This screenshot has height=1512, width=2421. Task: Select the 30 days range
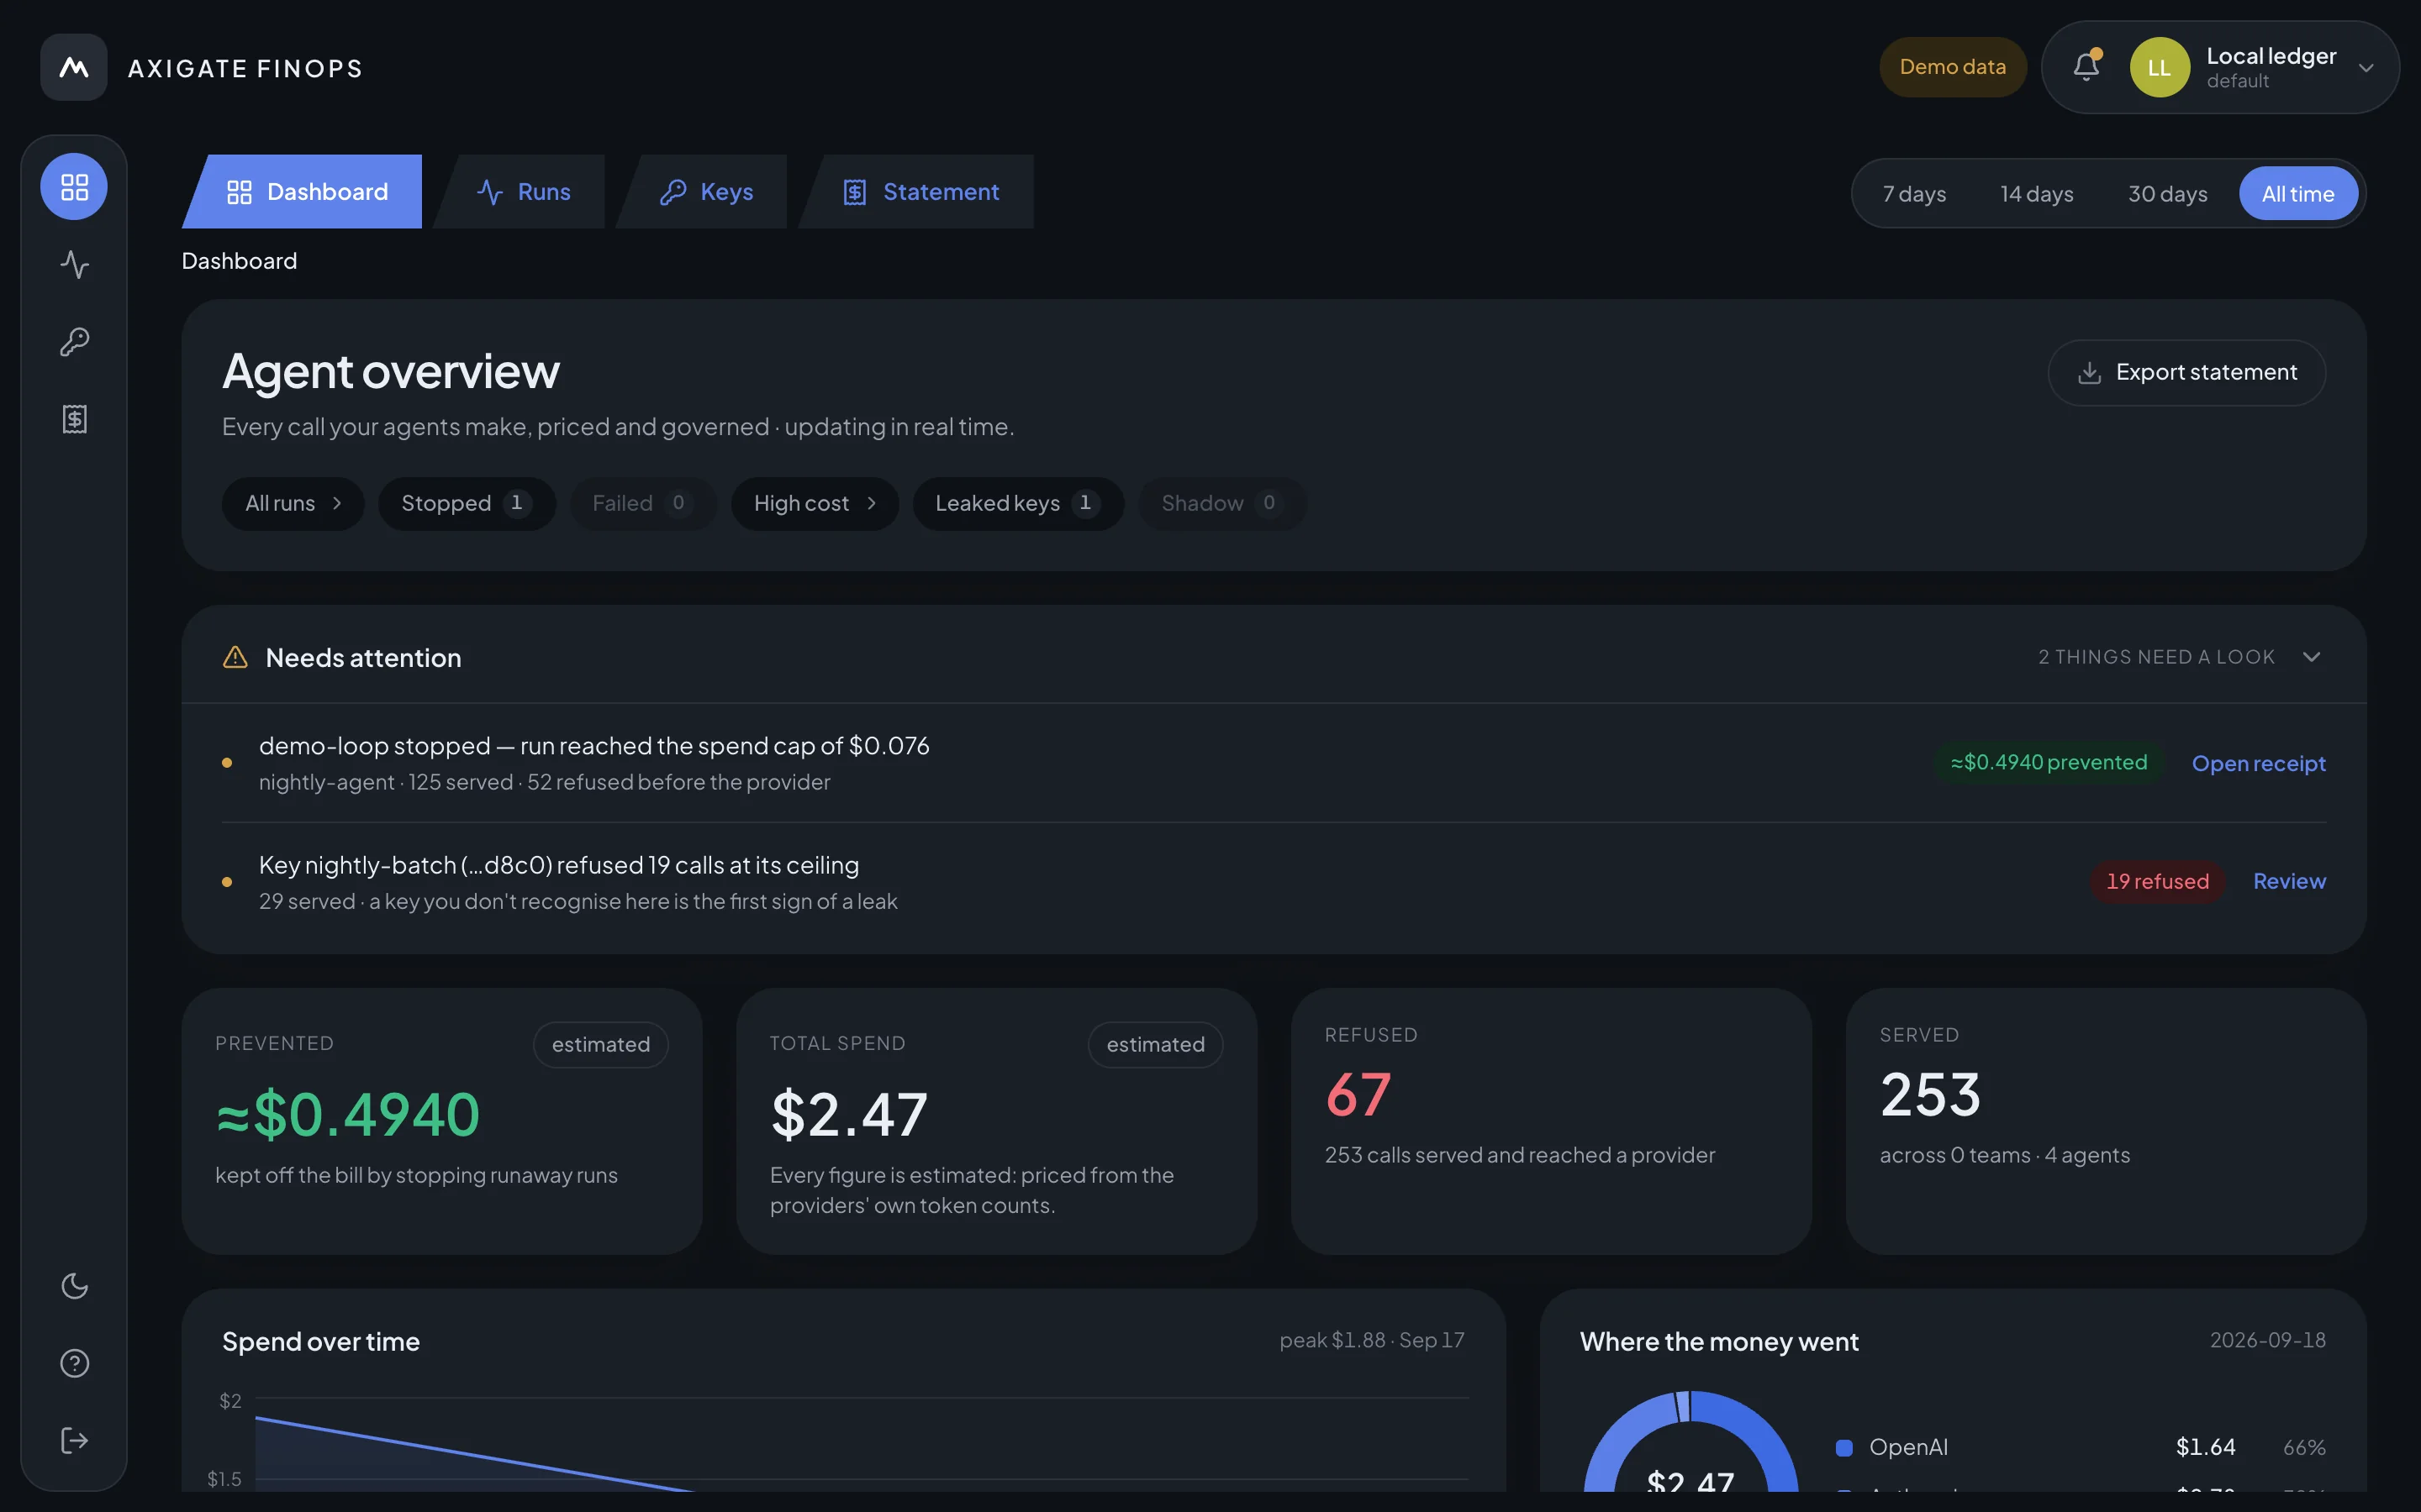[x=2167, y=194]
